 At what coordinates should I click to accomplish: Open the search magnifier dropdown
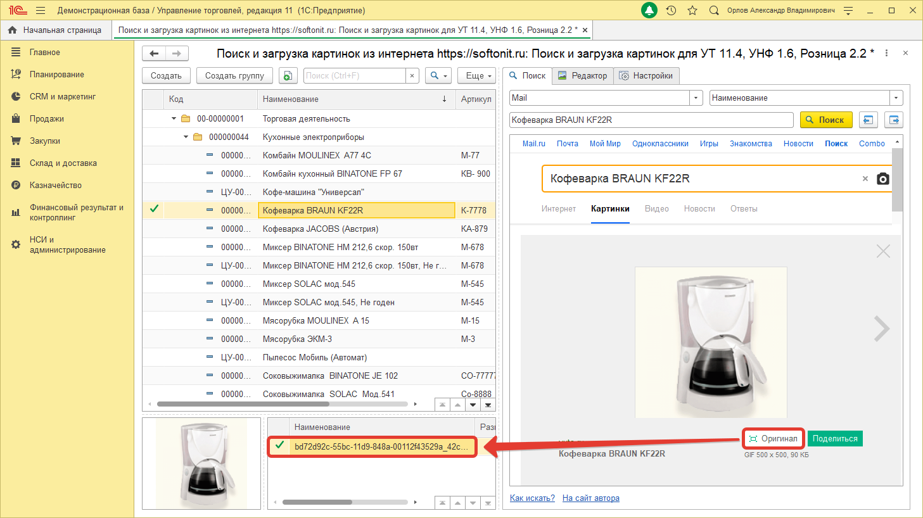[x=438, y=75]
